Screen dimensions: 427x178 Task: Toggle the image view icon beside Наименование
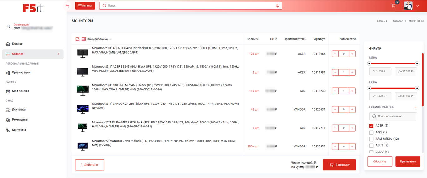tap(84, 39)
